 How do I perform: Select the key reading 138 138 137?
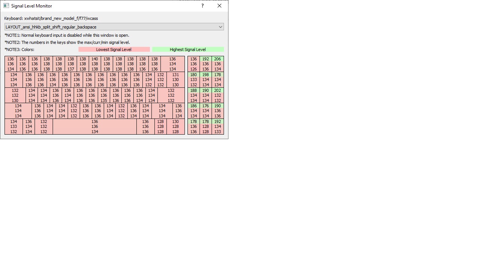click(x=71, y=64)
